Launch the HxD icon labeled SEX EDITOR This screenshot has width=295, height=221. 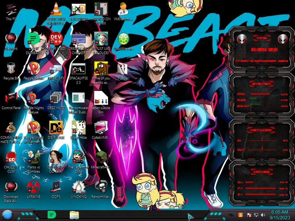79,12
